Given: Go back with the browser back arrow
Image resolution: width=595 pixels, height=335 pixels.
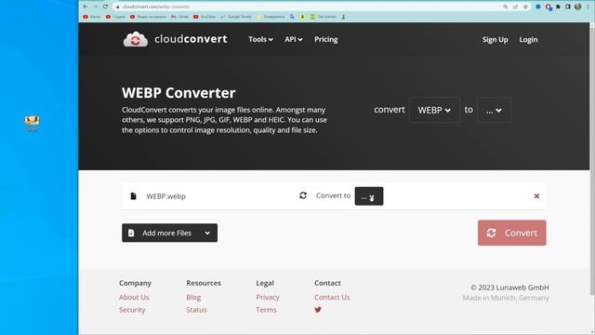Looking at the screenshot, I should point(86,7).
